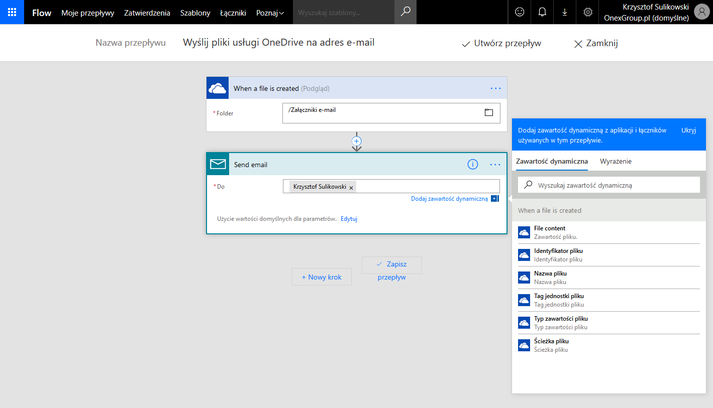
Task: Go to Flow home link
Action: pyautogui.click(x=42, y=13)
